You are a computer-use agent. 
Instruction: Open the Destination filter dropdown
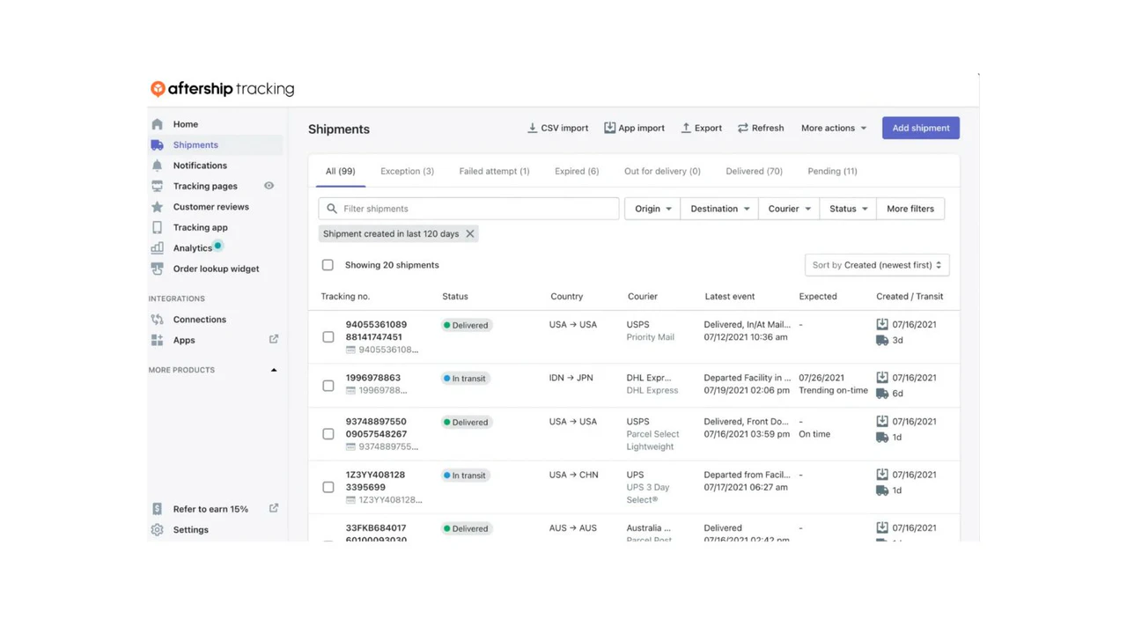719,209
